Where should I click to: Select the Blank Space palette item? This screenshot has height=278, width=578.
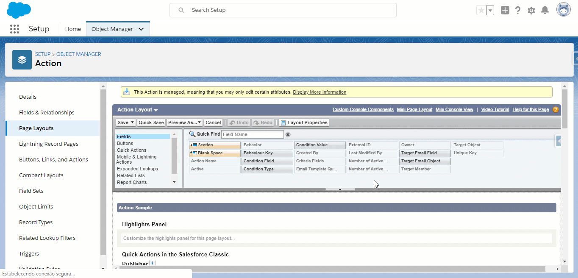pos(215,153)
